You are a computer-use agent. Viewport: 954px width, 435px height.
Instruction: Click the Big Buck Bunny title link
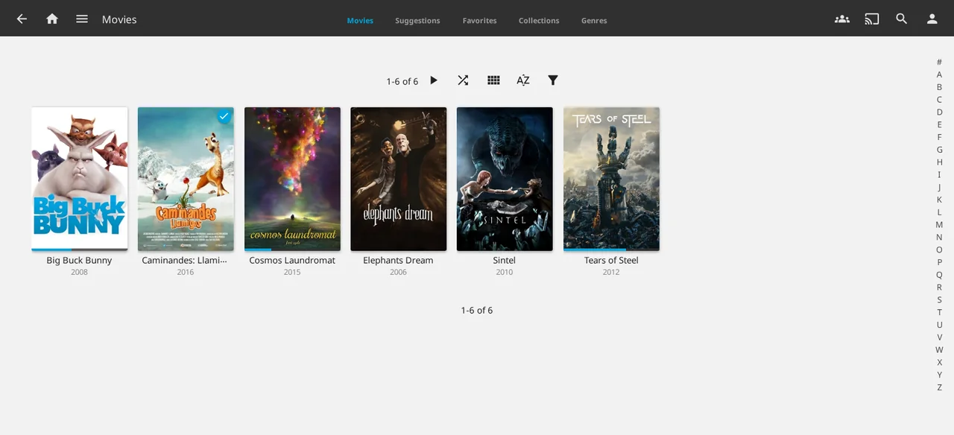tap(79, 261)
